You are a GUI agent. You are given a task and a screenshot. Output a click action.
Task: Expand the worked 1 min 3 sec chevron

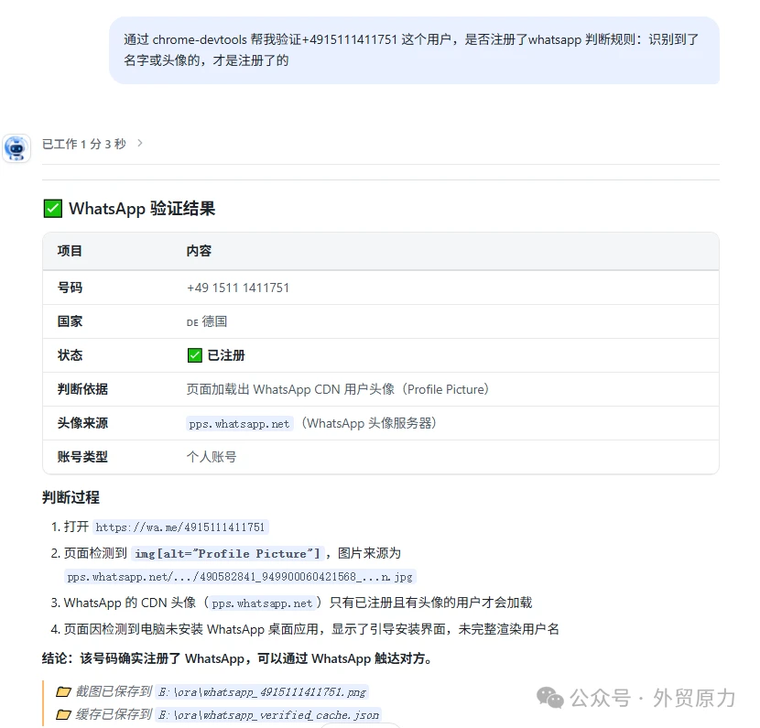coord(140,144)
